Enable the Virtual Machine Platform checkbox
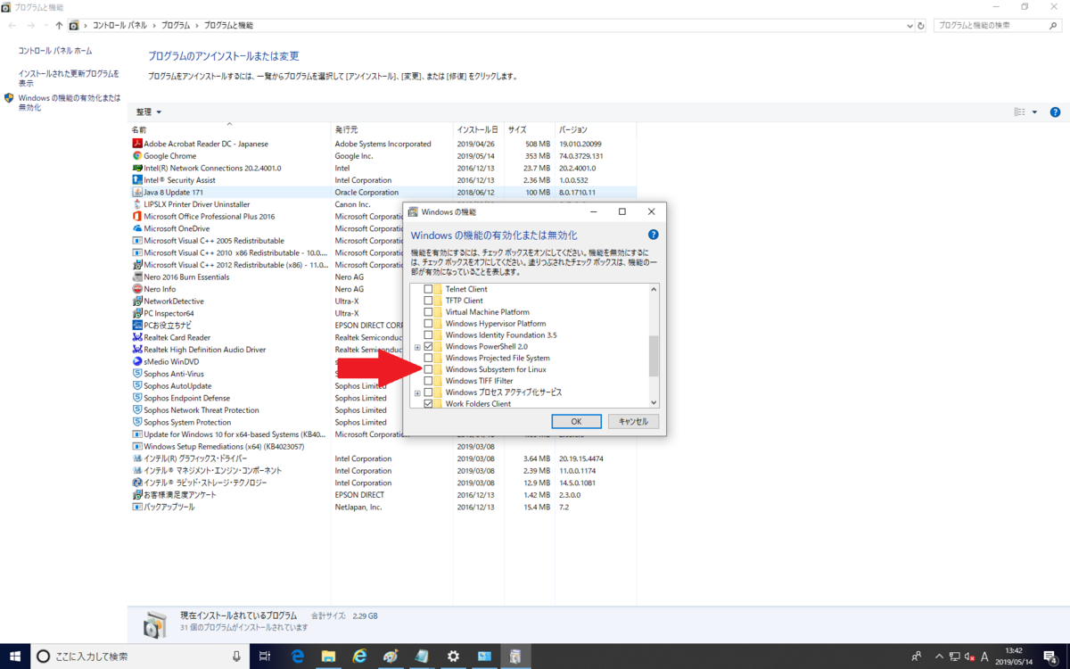This screenshot has width=1070, height=669. [428, 312]
